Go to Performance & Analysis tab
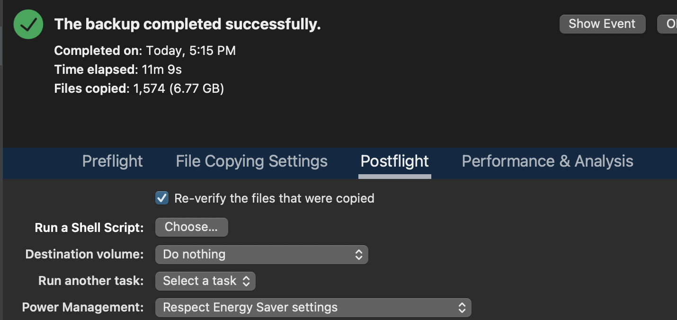Image resolution: width=677 pixels, height=320 pixels. [547, 161]
